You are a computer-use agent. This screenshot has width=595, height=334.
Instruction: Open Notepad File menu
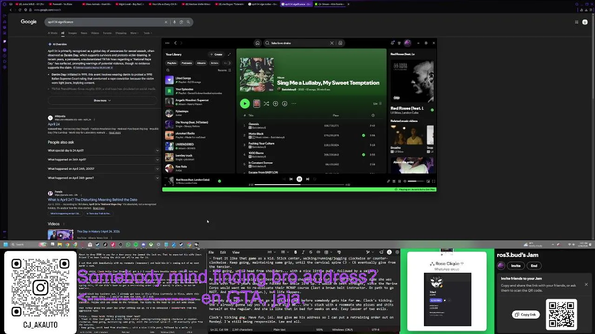tap(211, 252)
